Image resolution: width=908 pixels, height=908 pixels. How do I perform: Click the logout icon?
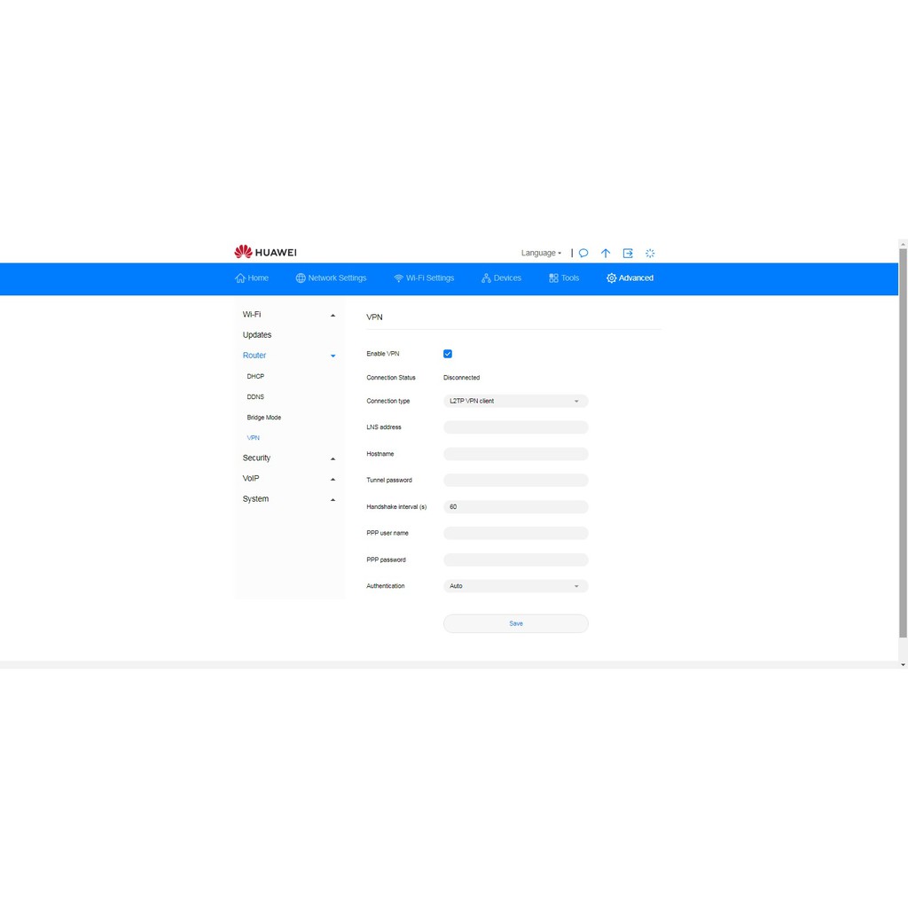point(628,253)
